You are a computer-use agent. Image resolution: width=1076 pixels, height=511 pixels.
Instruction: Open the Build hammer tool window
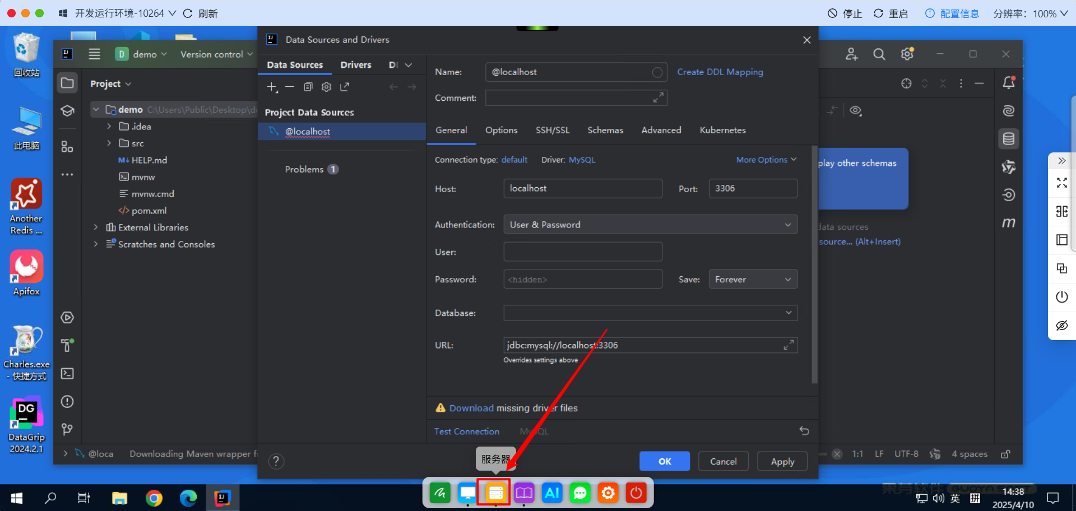point(67,345)
